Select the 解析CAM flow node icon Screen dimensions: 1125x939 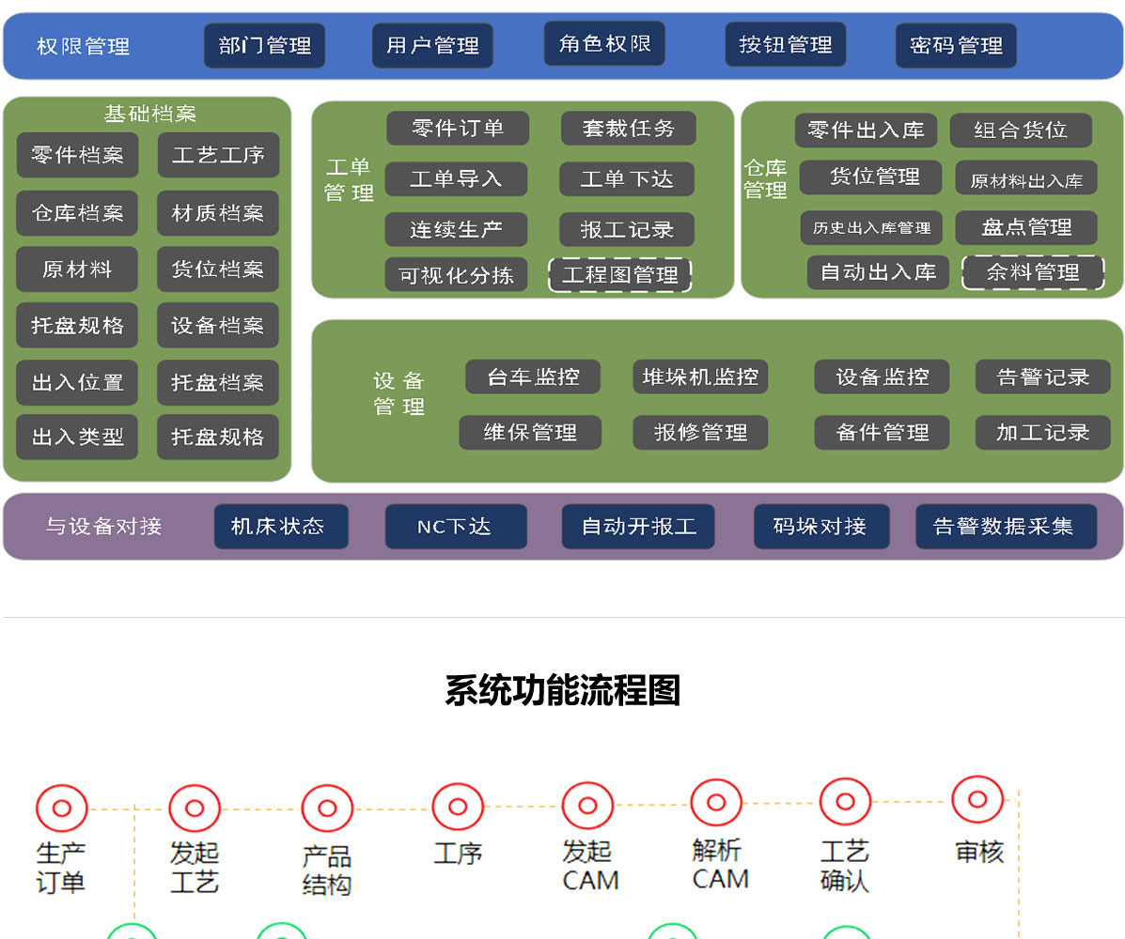point(716,803)
